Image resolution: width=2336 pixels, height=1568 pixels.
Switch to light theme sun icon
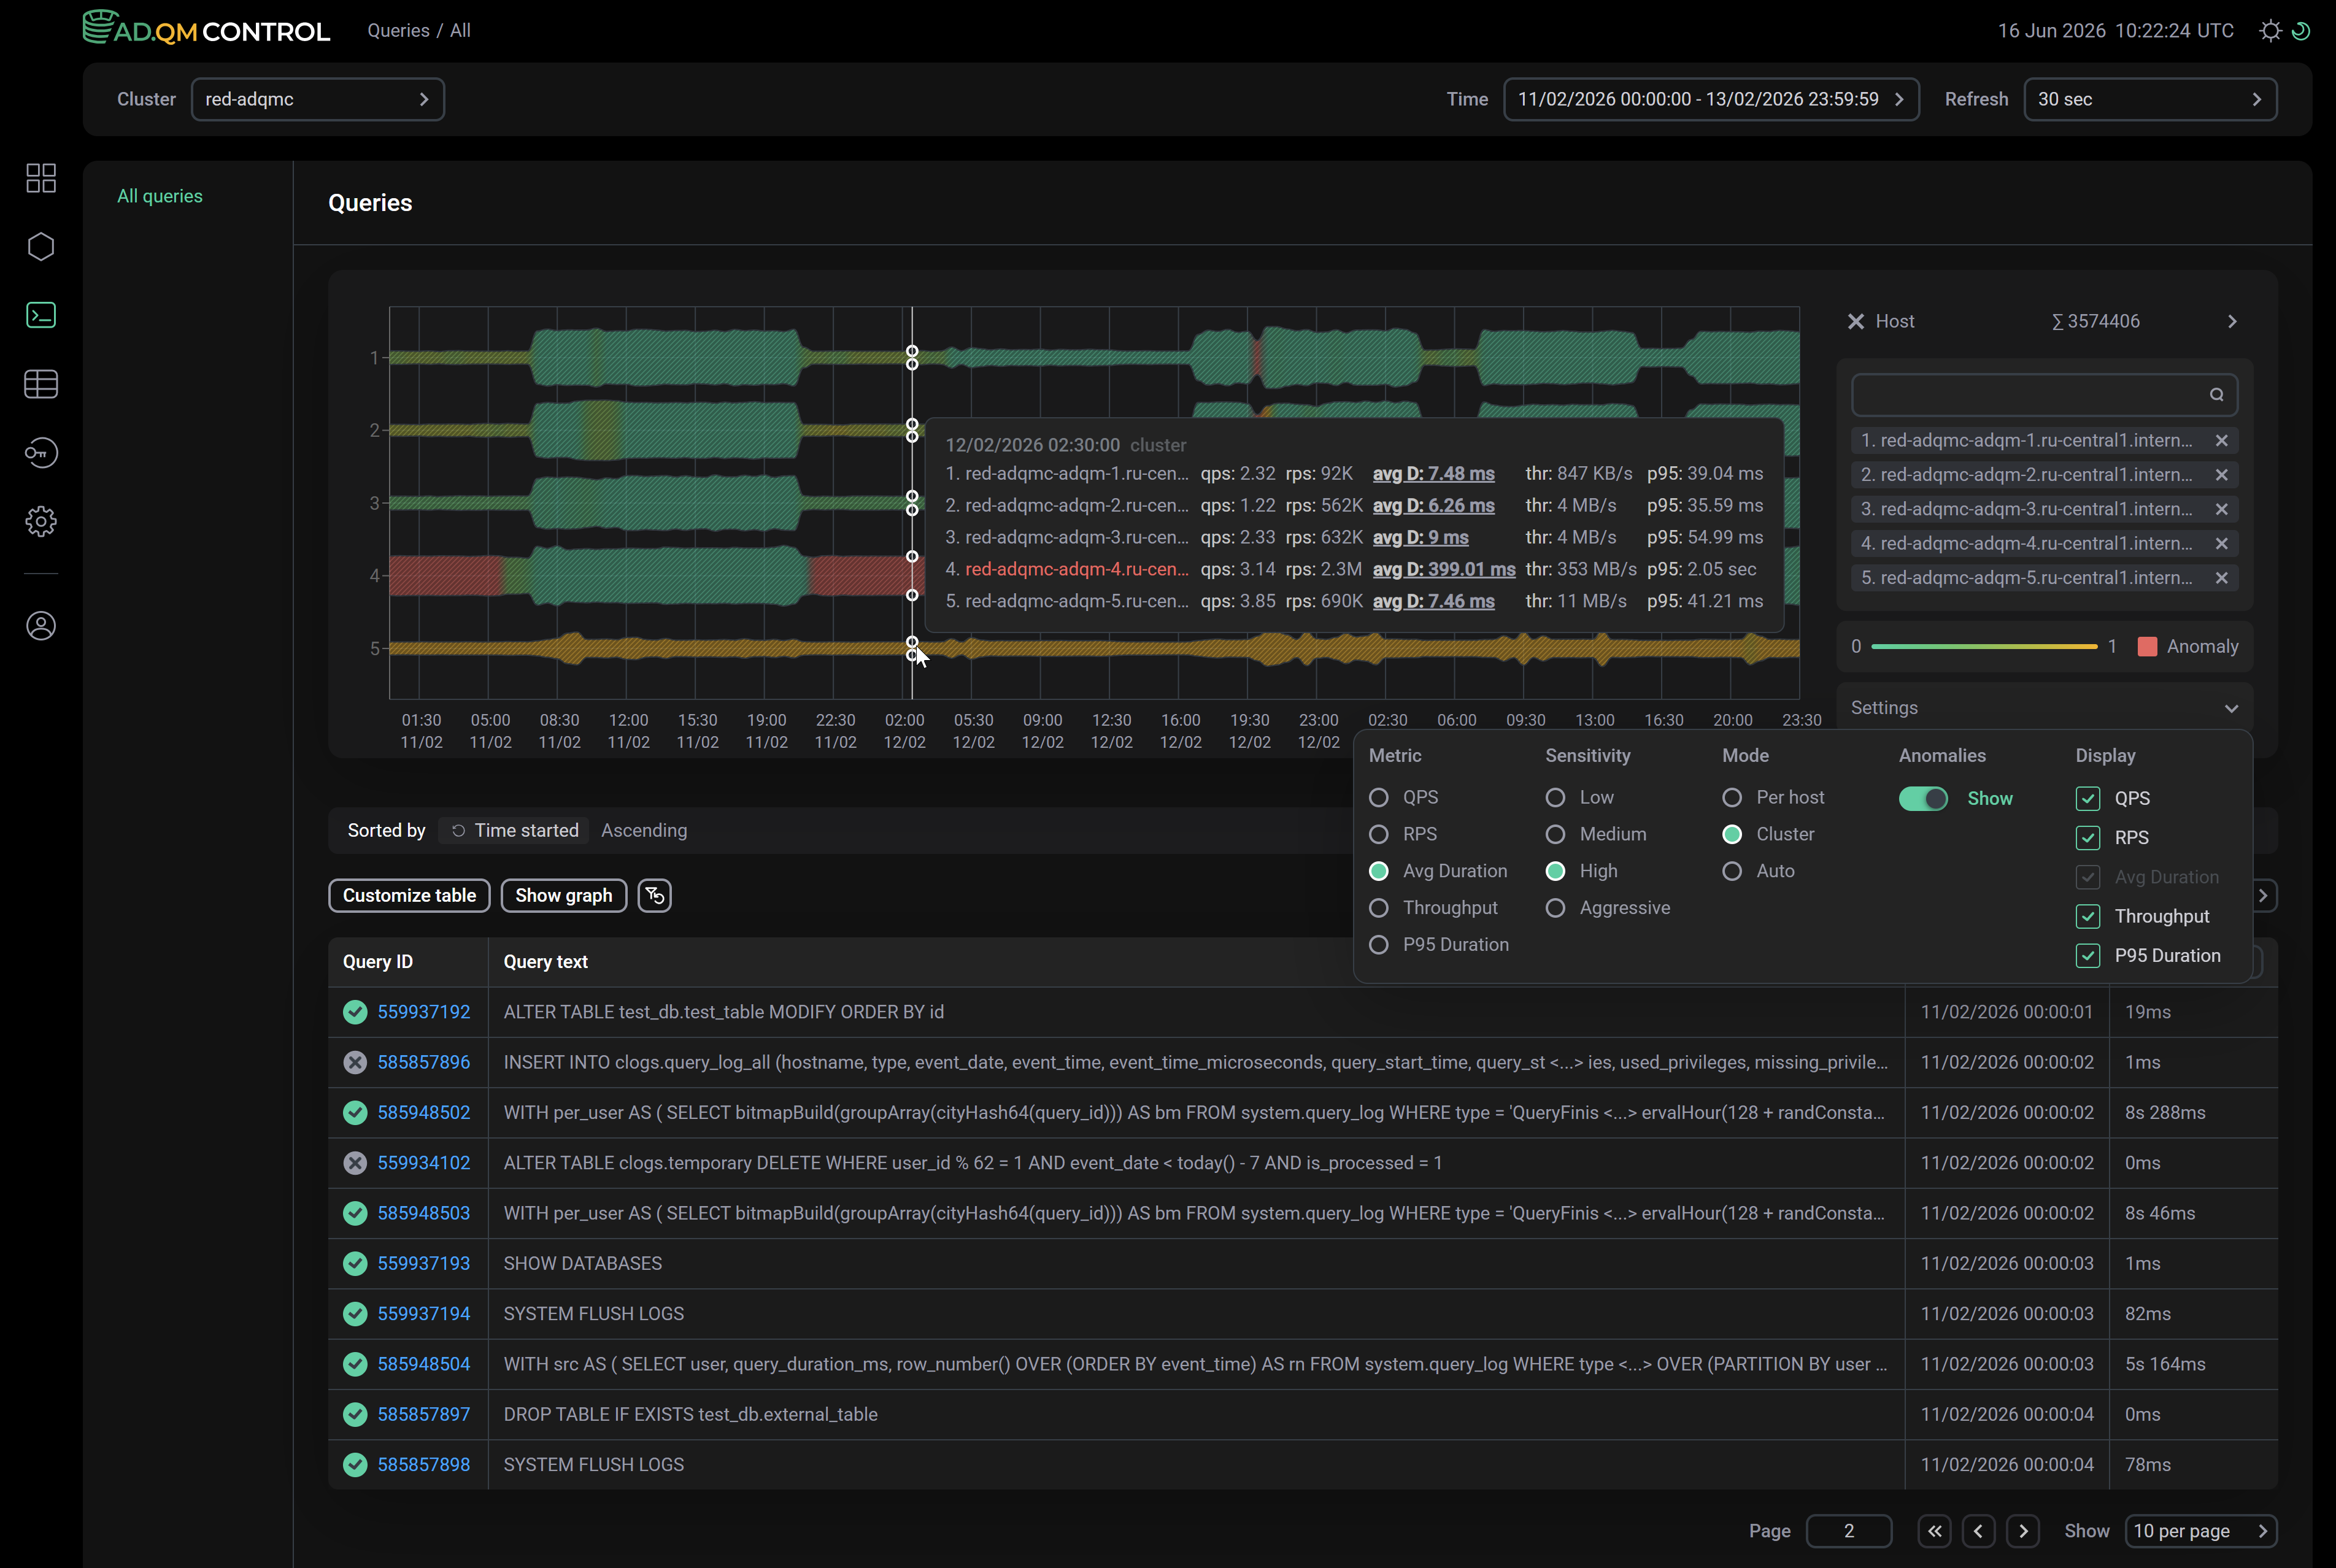[x=2270, y=31]
